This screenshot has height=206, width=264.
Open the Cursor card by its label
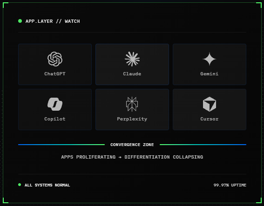point(209,119)
